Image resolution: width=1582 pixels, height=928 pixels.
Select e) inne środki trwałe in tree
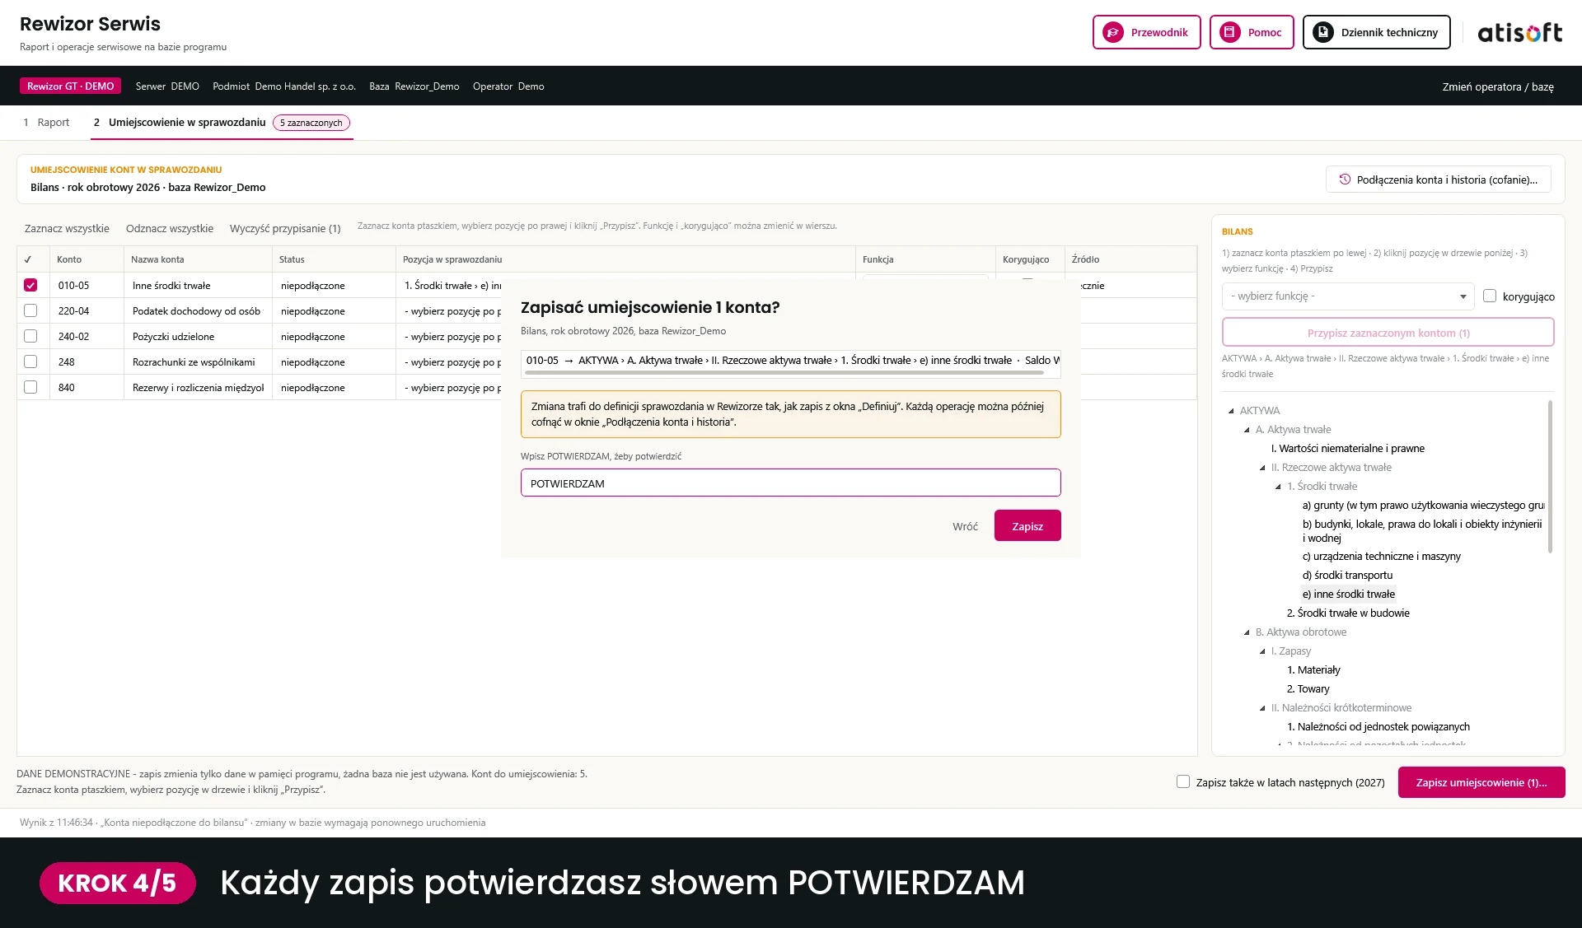click(1348, 595)
